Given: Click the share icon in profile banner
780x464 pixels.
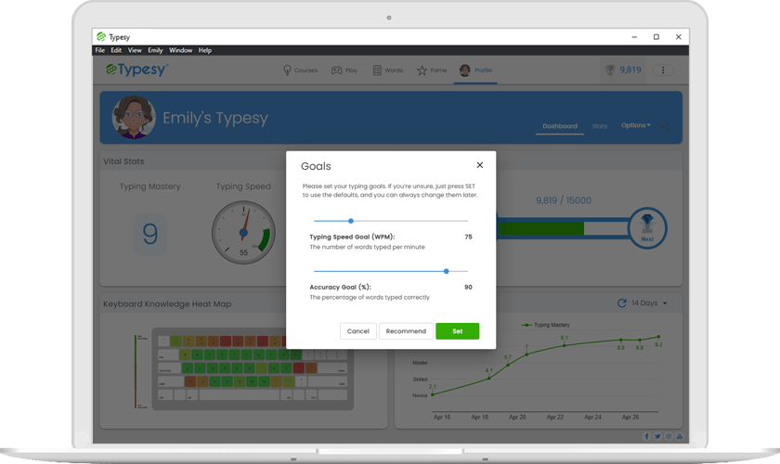Looking at the screenshot, I should [x=665, y=126].
